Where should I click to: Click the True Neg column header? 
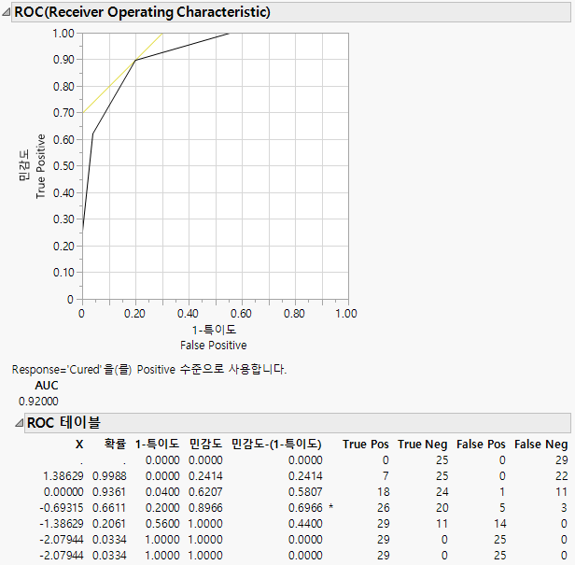pyautogui.click(x=423, y=445)
